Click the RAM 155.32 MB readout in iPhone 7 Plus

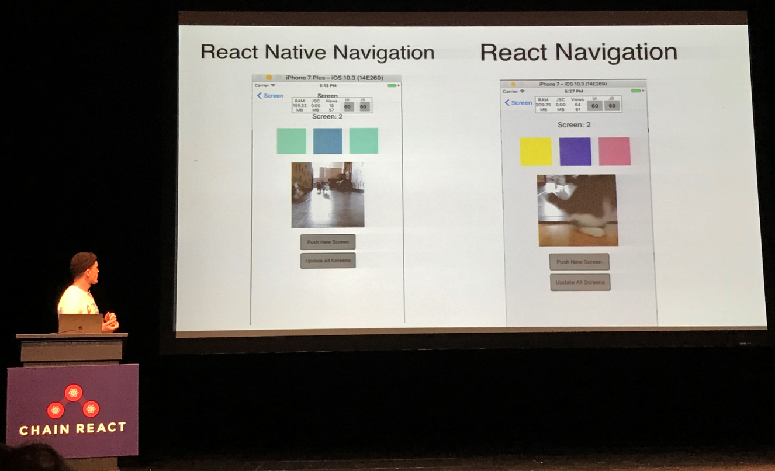(300, 105)
